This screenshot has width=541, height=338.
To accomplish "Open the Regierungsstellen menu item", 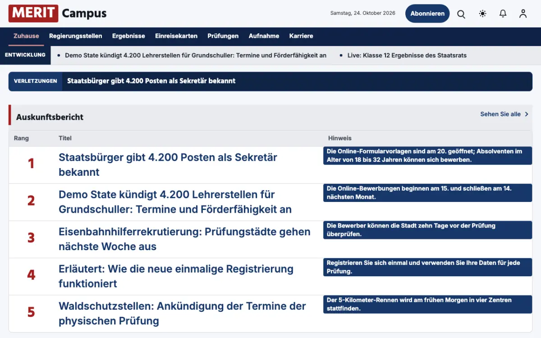I will (x=76, y=36).
